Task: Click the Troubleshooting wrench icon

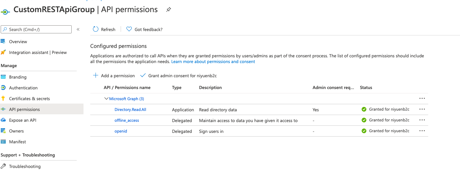Action: click(x=3, y=166)
